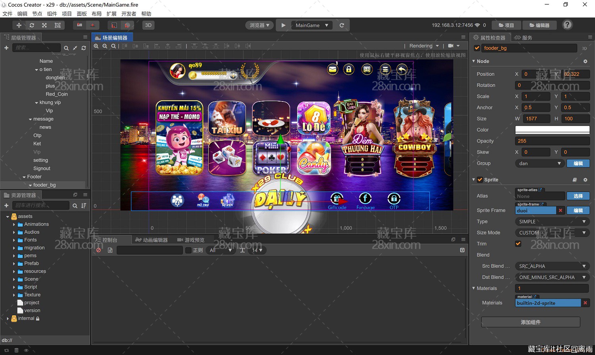Click the 编辑器 open editor folder button

click(539, 25)
